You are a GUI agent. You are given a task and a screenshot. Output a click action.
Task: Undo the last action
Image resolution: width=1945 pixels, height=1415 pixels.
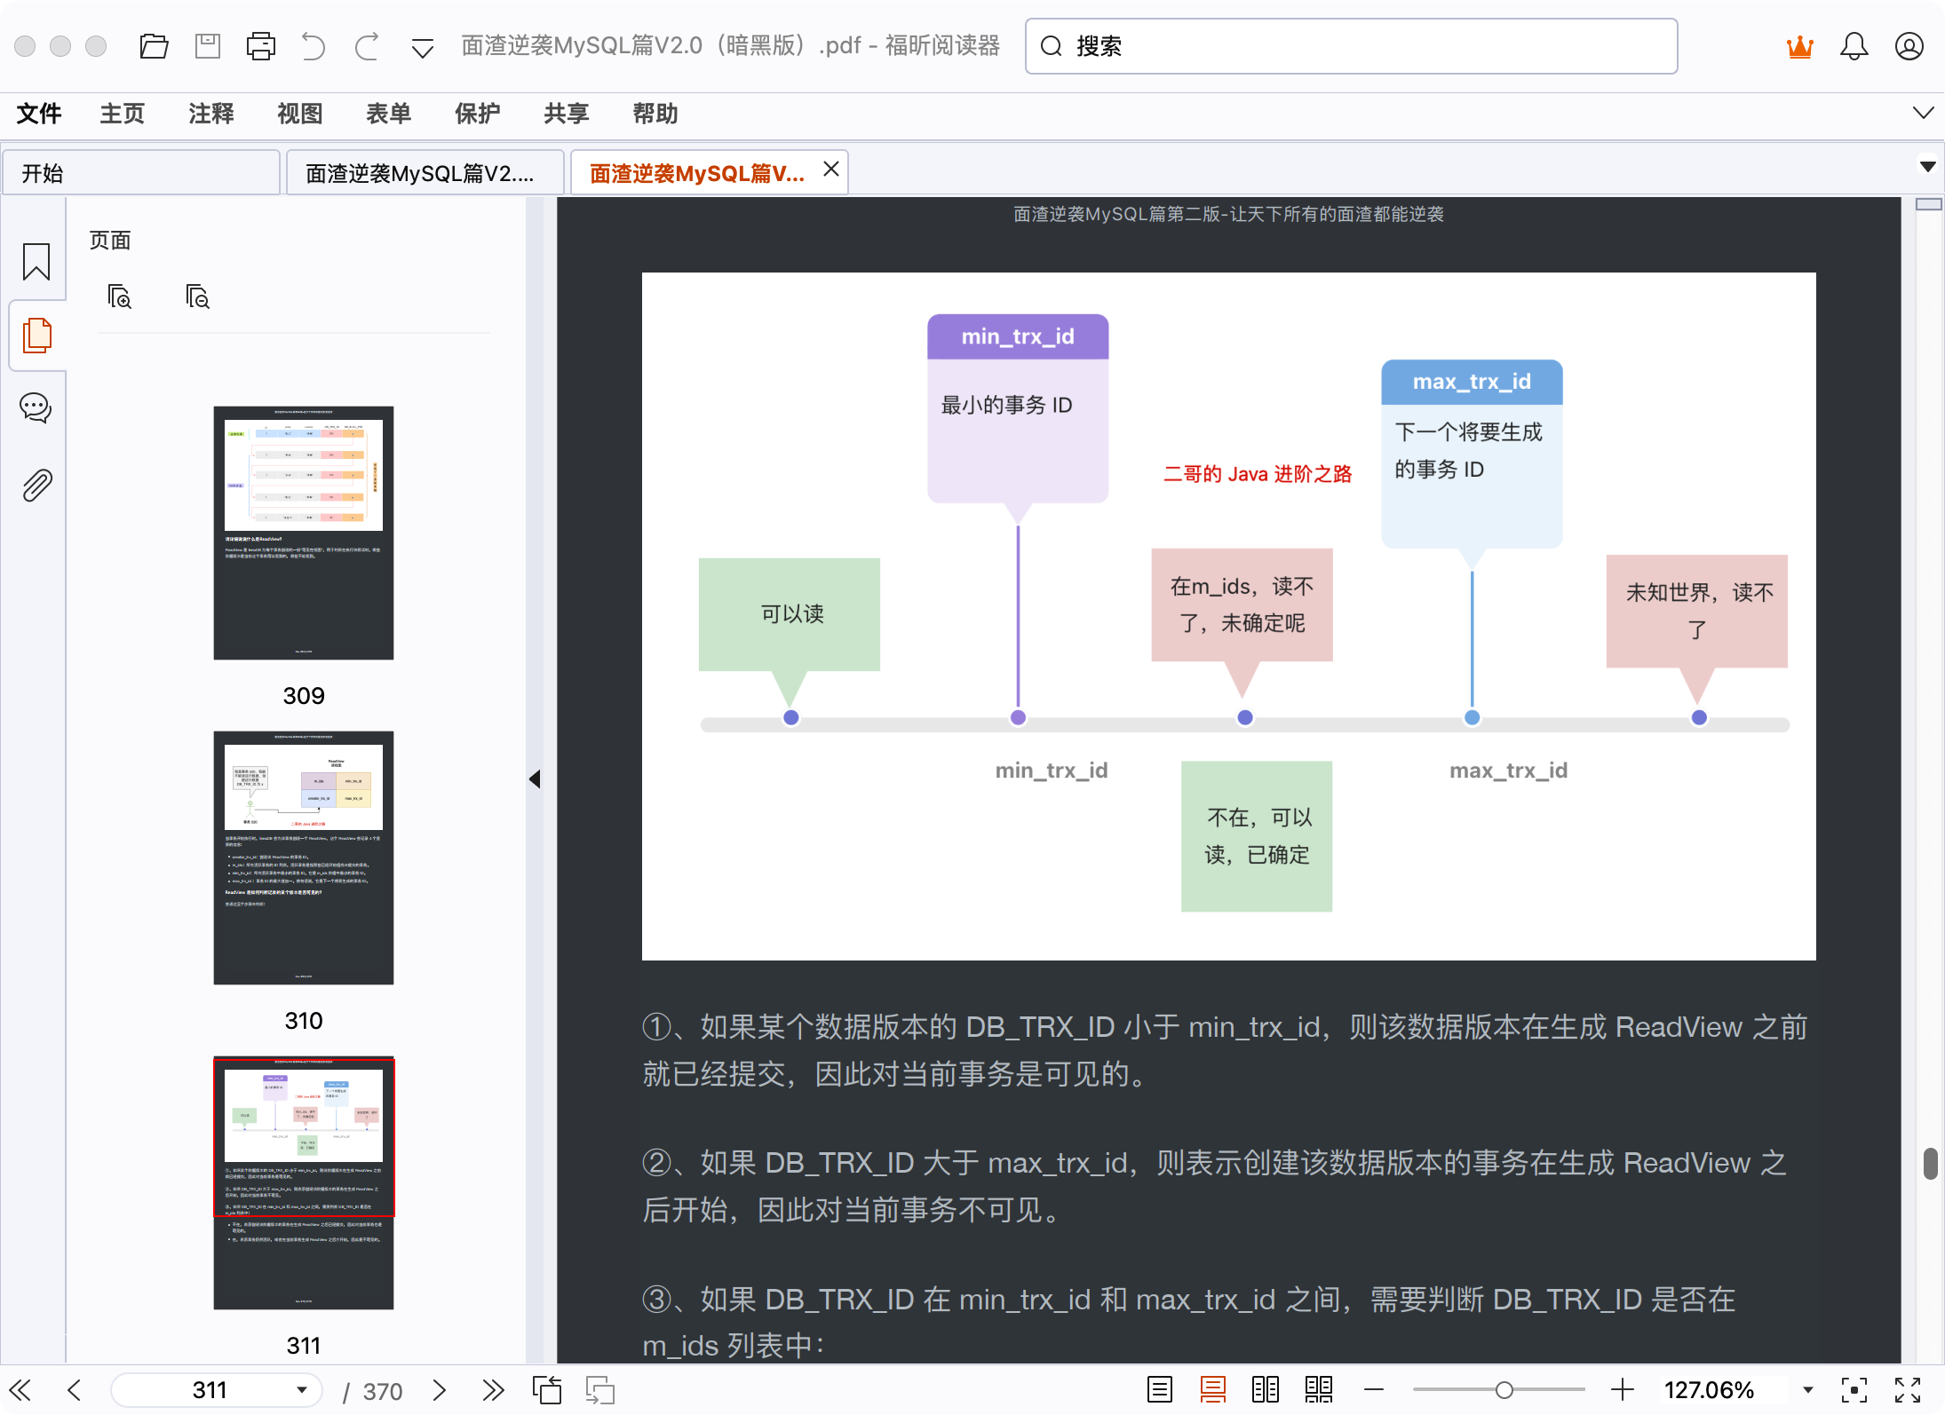[313, 45]
